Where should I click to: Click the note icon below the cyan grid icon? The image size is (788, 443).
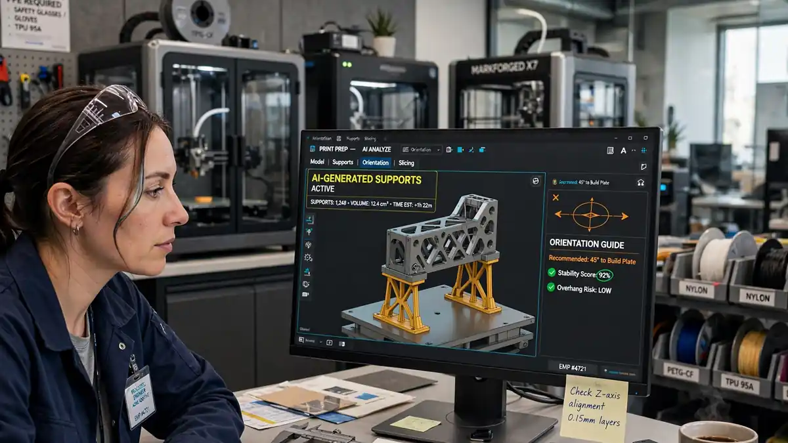[644, 167]
